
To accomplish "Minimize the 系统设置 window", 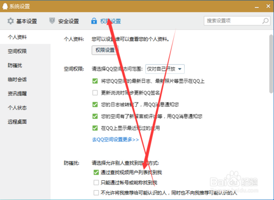I will coord(257,7).
